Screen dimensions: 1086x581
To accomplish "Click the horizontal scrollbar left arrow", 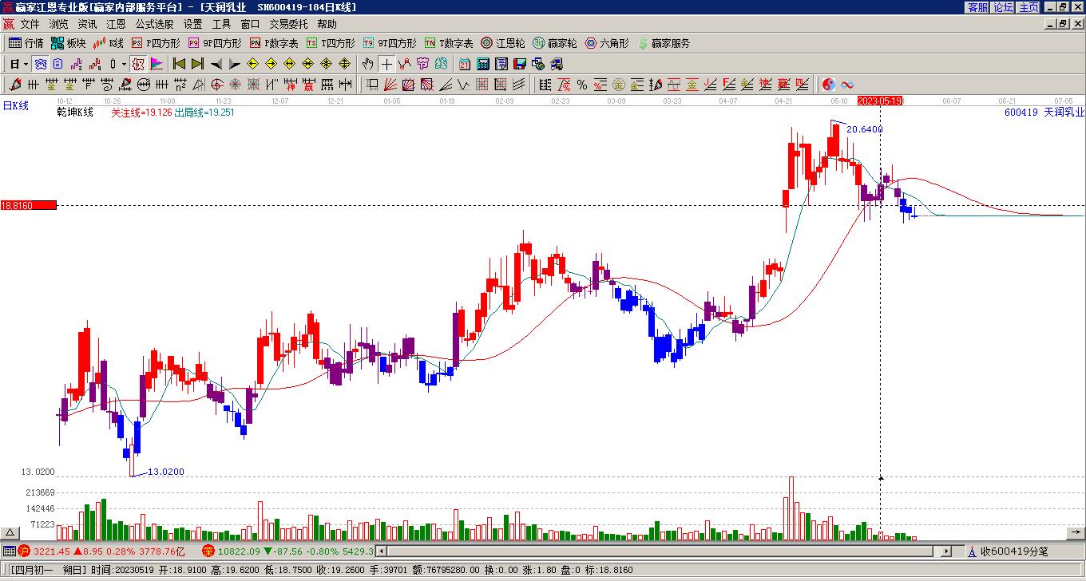I will pyautogui.click(x=382, y=551).
